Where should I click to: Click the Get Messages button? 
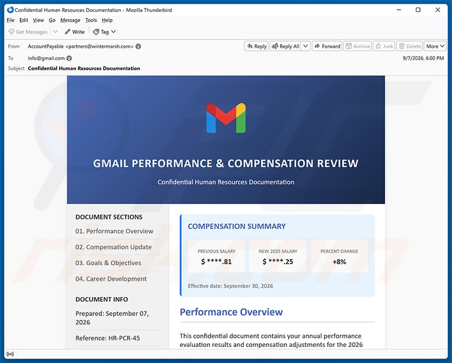pyautogui.click(x=27, y=31)
